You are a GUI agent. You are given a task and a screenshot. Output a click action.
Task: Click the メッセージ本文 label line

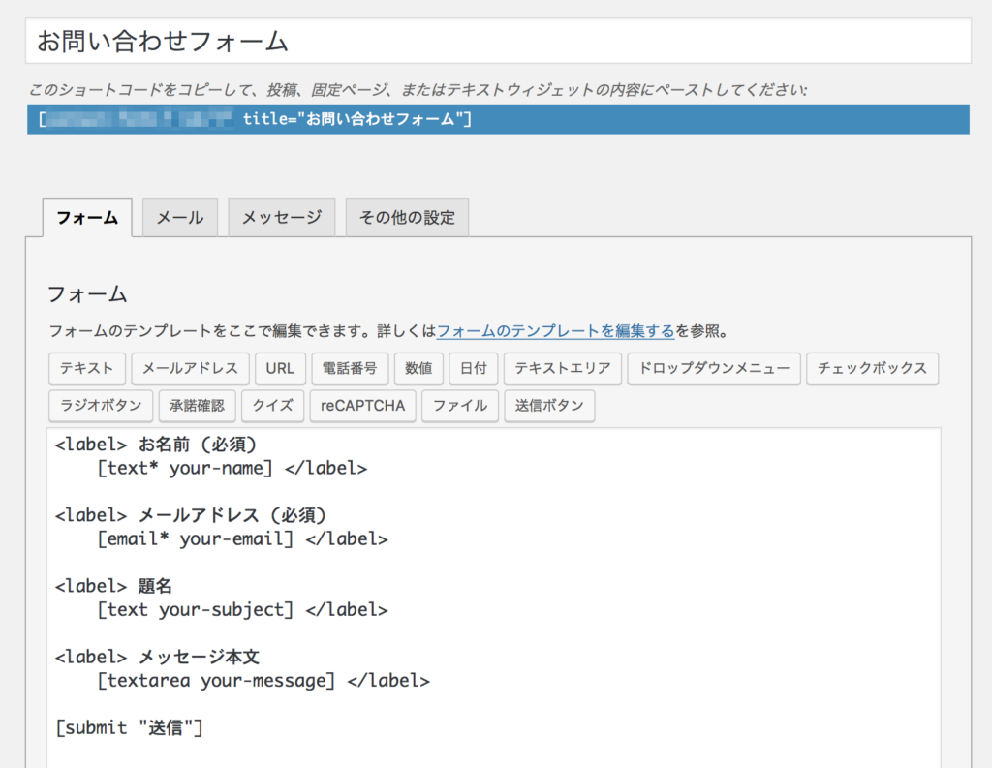[x=158, y=658]
